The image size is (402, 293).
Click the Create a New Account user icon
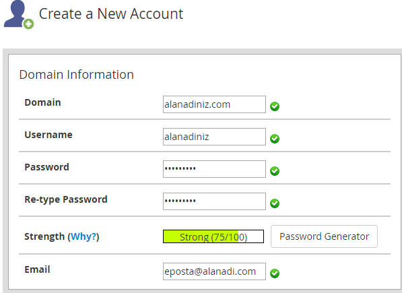click(x=18, y=15)
